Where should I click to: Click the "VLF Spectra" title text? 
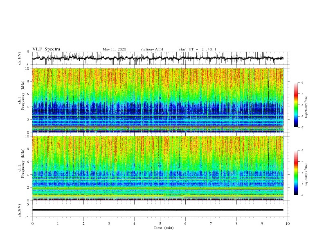[x=46, y=49]
